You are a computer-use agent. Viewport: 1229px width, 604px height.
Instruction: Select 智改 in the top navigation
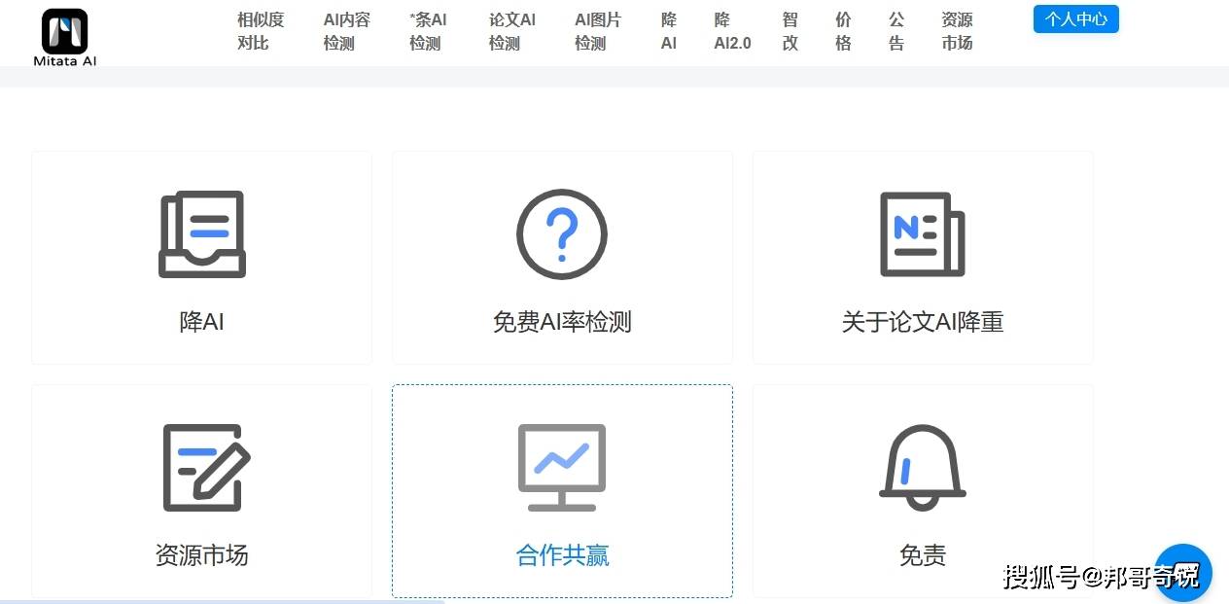[x=790, y=31]
